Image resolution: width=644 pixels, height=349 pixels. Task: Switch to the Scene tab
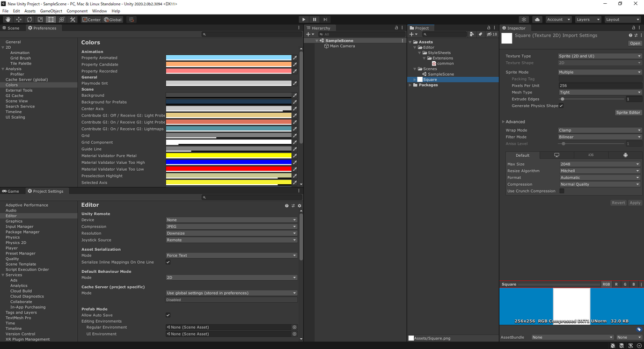[11, 28]
